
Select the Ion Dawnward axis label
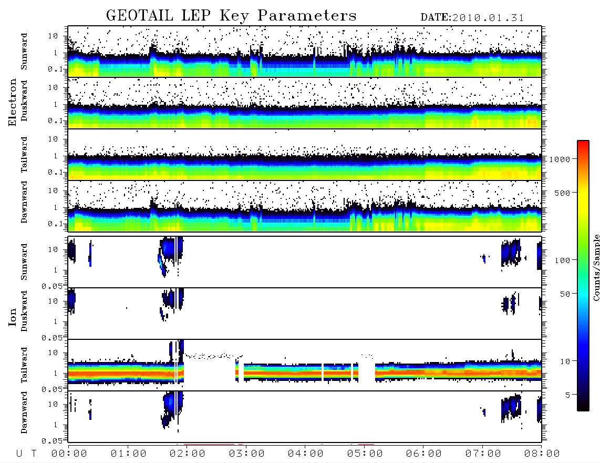tap(24, 412)
